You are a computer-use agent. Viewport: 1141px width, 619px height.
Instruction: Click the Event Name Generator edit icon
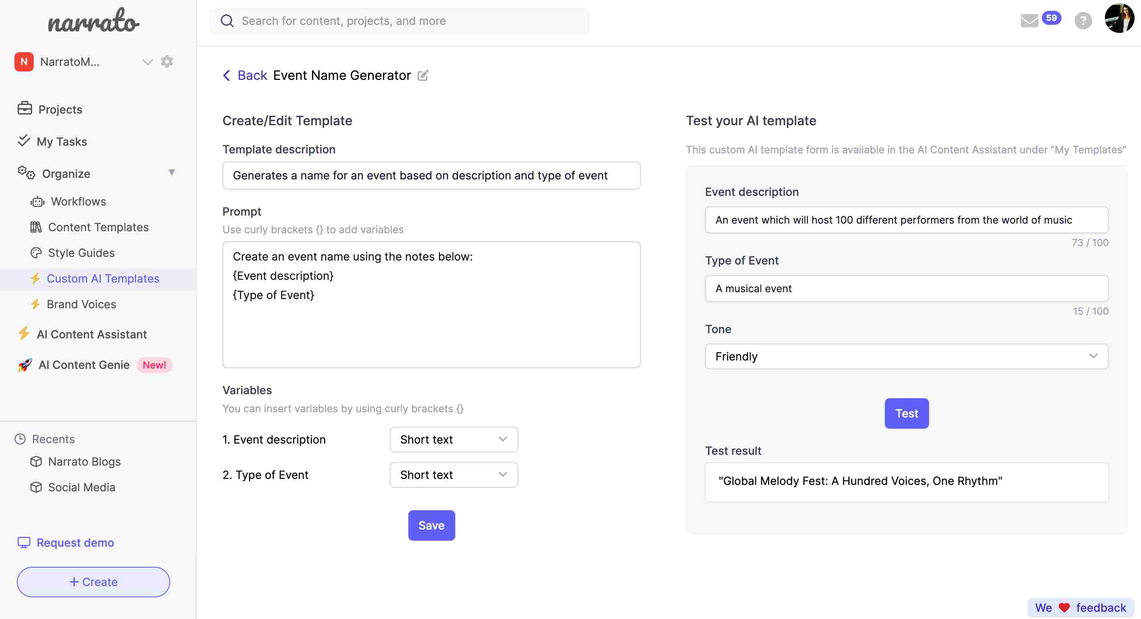point(423,76)
